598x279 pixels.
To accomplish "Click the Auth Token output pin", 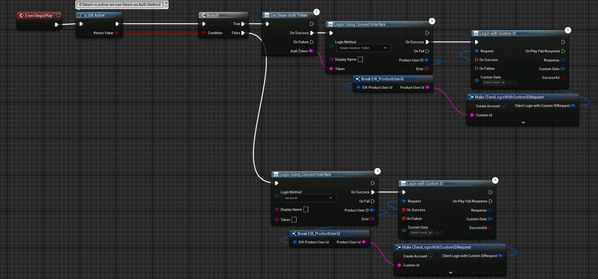I will click(x=311, y=51).
